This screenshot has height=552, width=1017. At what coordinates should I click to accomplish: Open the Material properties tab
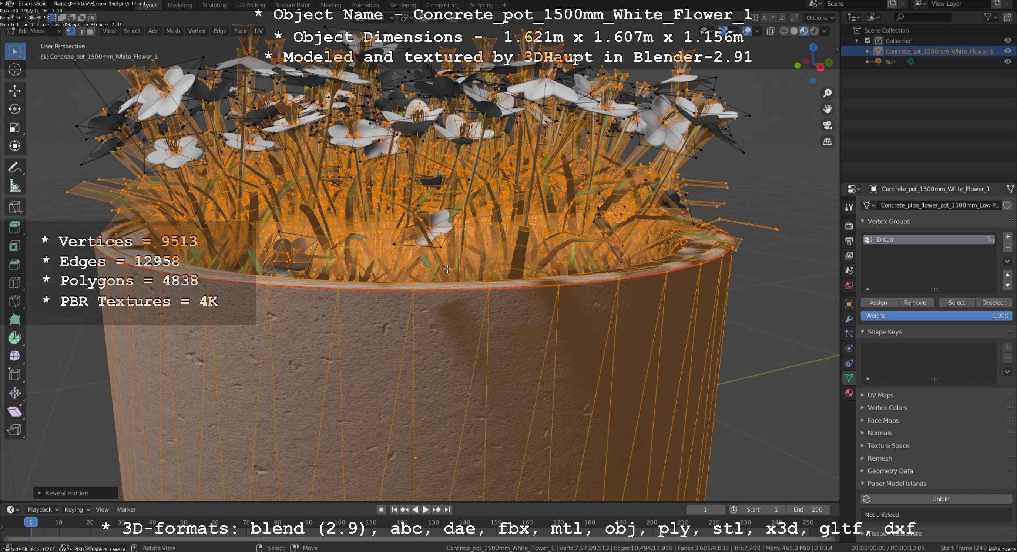pyautogui.click(x=849, y=393)
